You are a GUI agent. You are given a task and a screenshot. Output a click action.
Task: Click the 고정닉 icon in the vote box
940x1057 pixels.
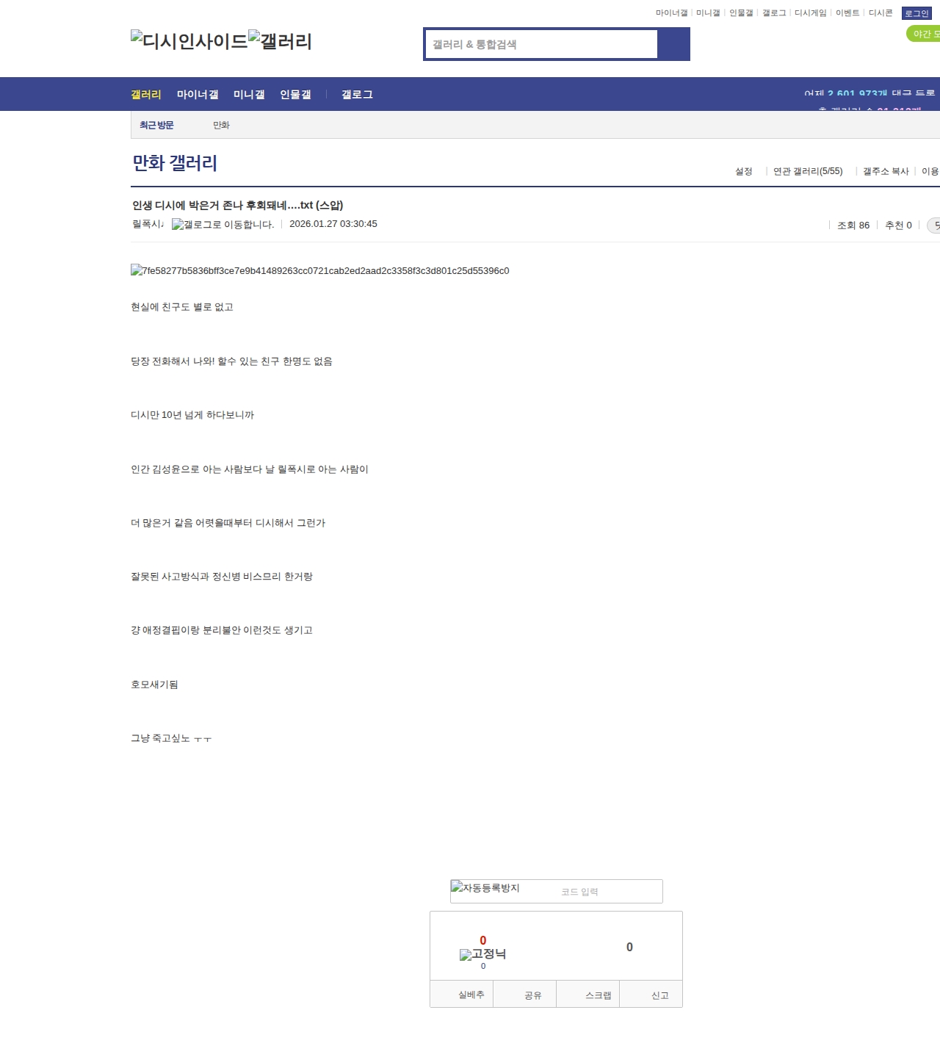[x=482, y=954]
